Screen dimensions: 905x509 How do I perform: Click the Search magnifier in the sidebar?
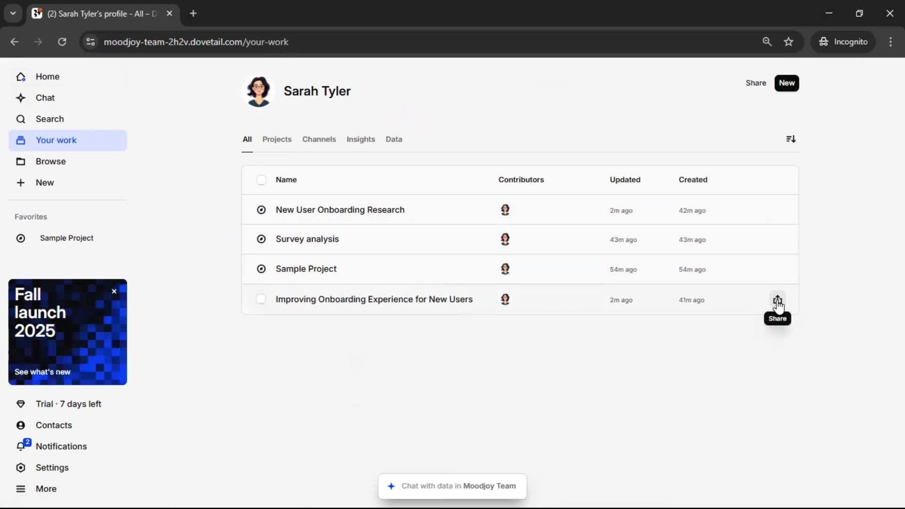(21, 119)
